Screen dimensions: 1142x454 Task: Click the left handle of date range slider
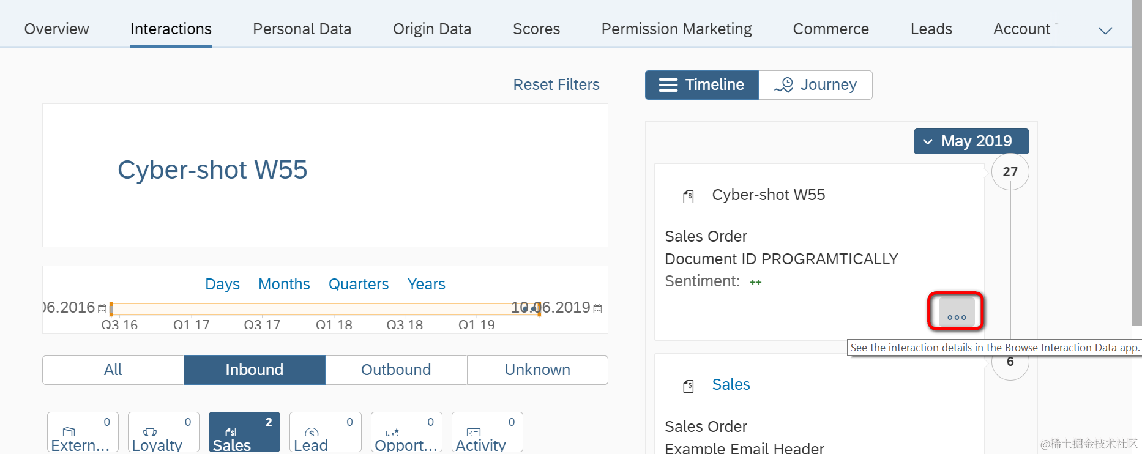tap(111, 309)
